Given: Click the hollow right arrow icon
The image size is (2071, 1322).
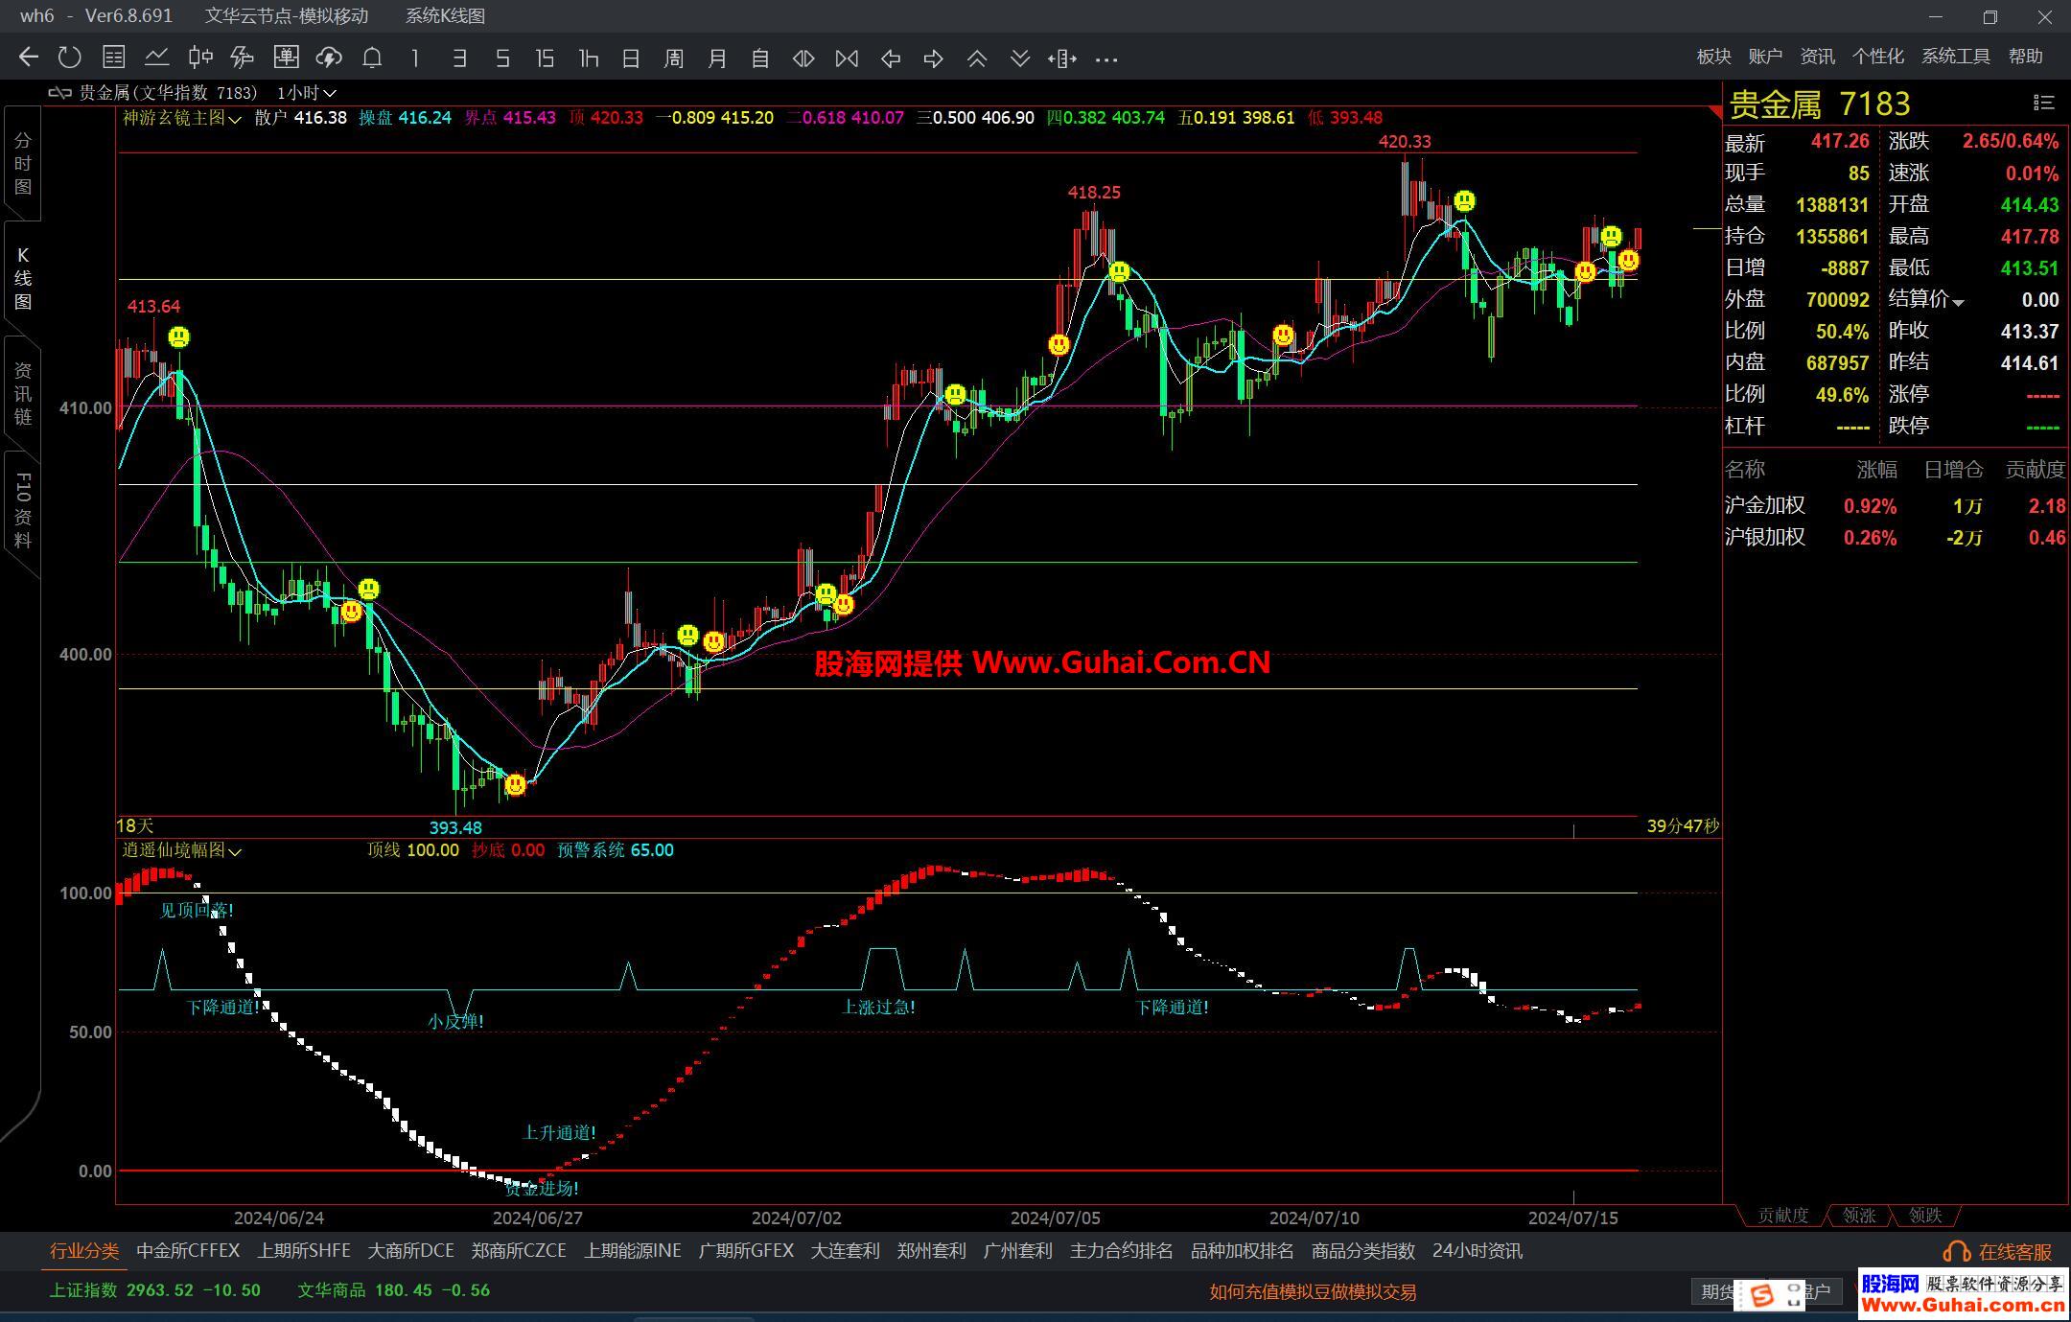Looking at the screenshot, I should 933,58.
